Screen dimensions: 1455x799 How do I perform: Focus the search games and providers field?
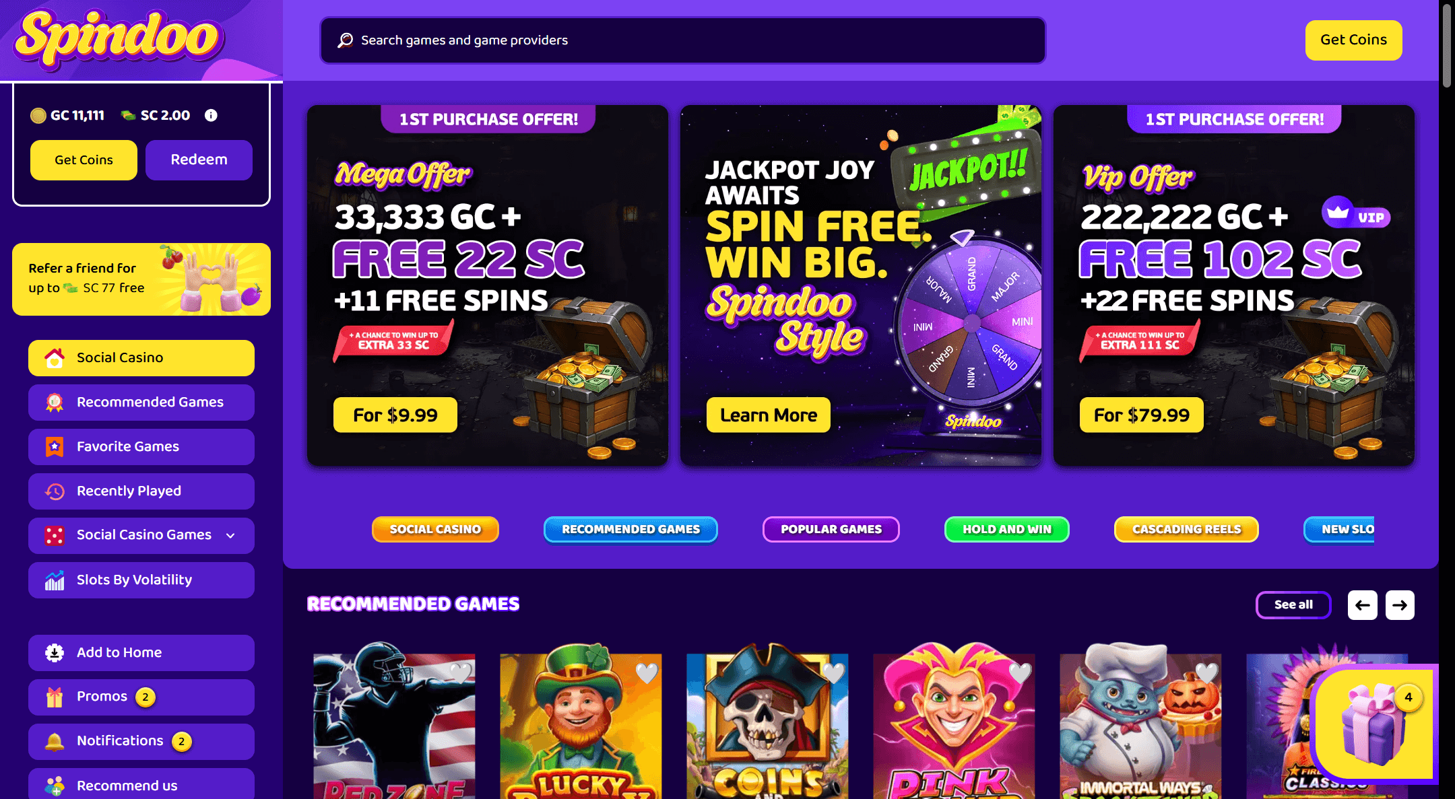click(682, 40)
